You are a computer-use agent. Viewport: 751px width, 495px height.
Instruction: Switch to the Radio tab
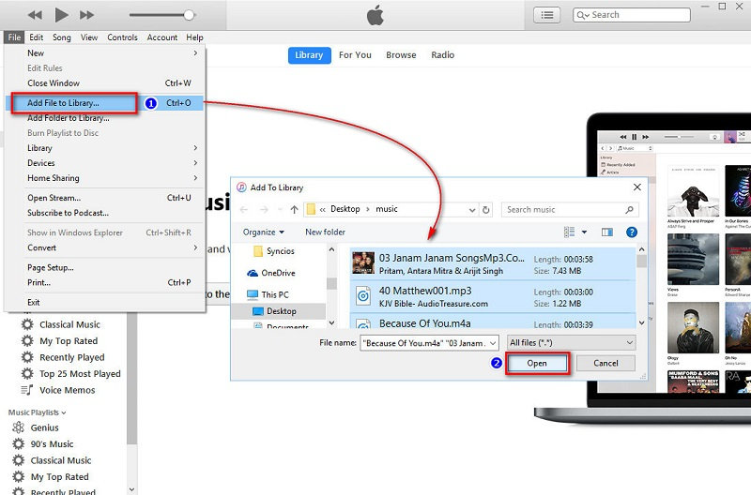point(442,55)
